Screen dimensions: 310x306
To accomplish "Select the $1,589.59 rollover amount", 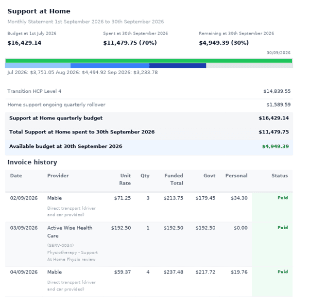I will click(x=279, y=105).
